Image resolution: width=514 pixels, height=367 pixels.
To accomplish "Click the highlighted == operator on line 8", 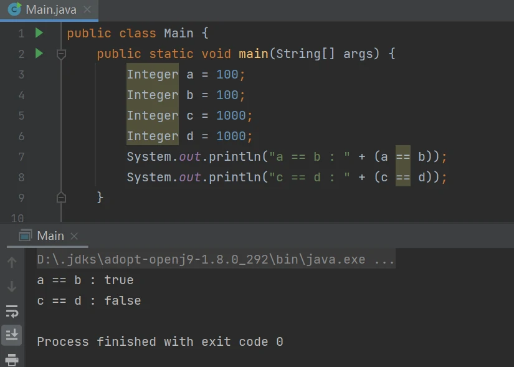I will click(x=402, y=178).
